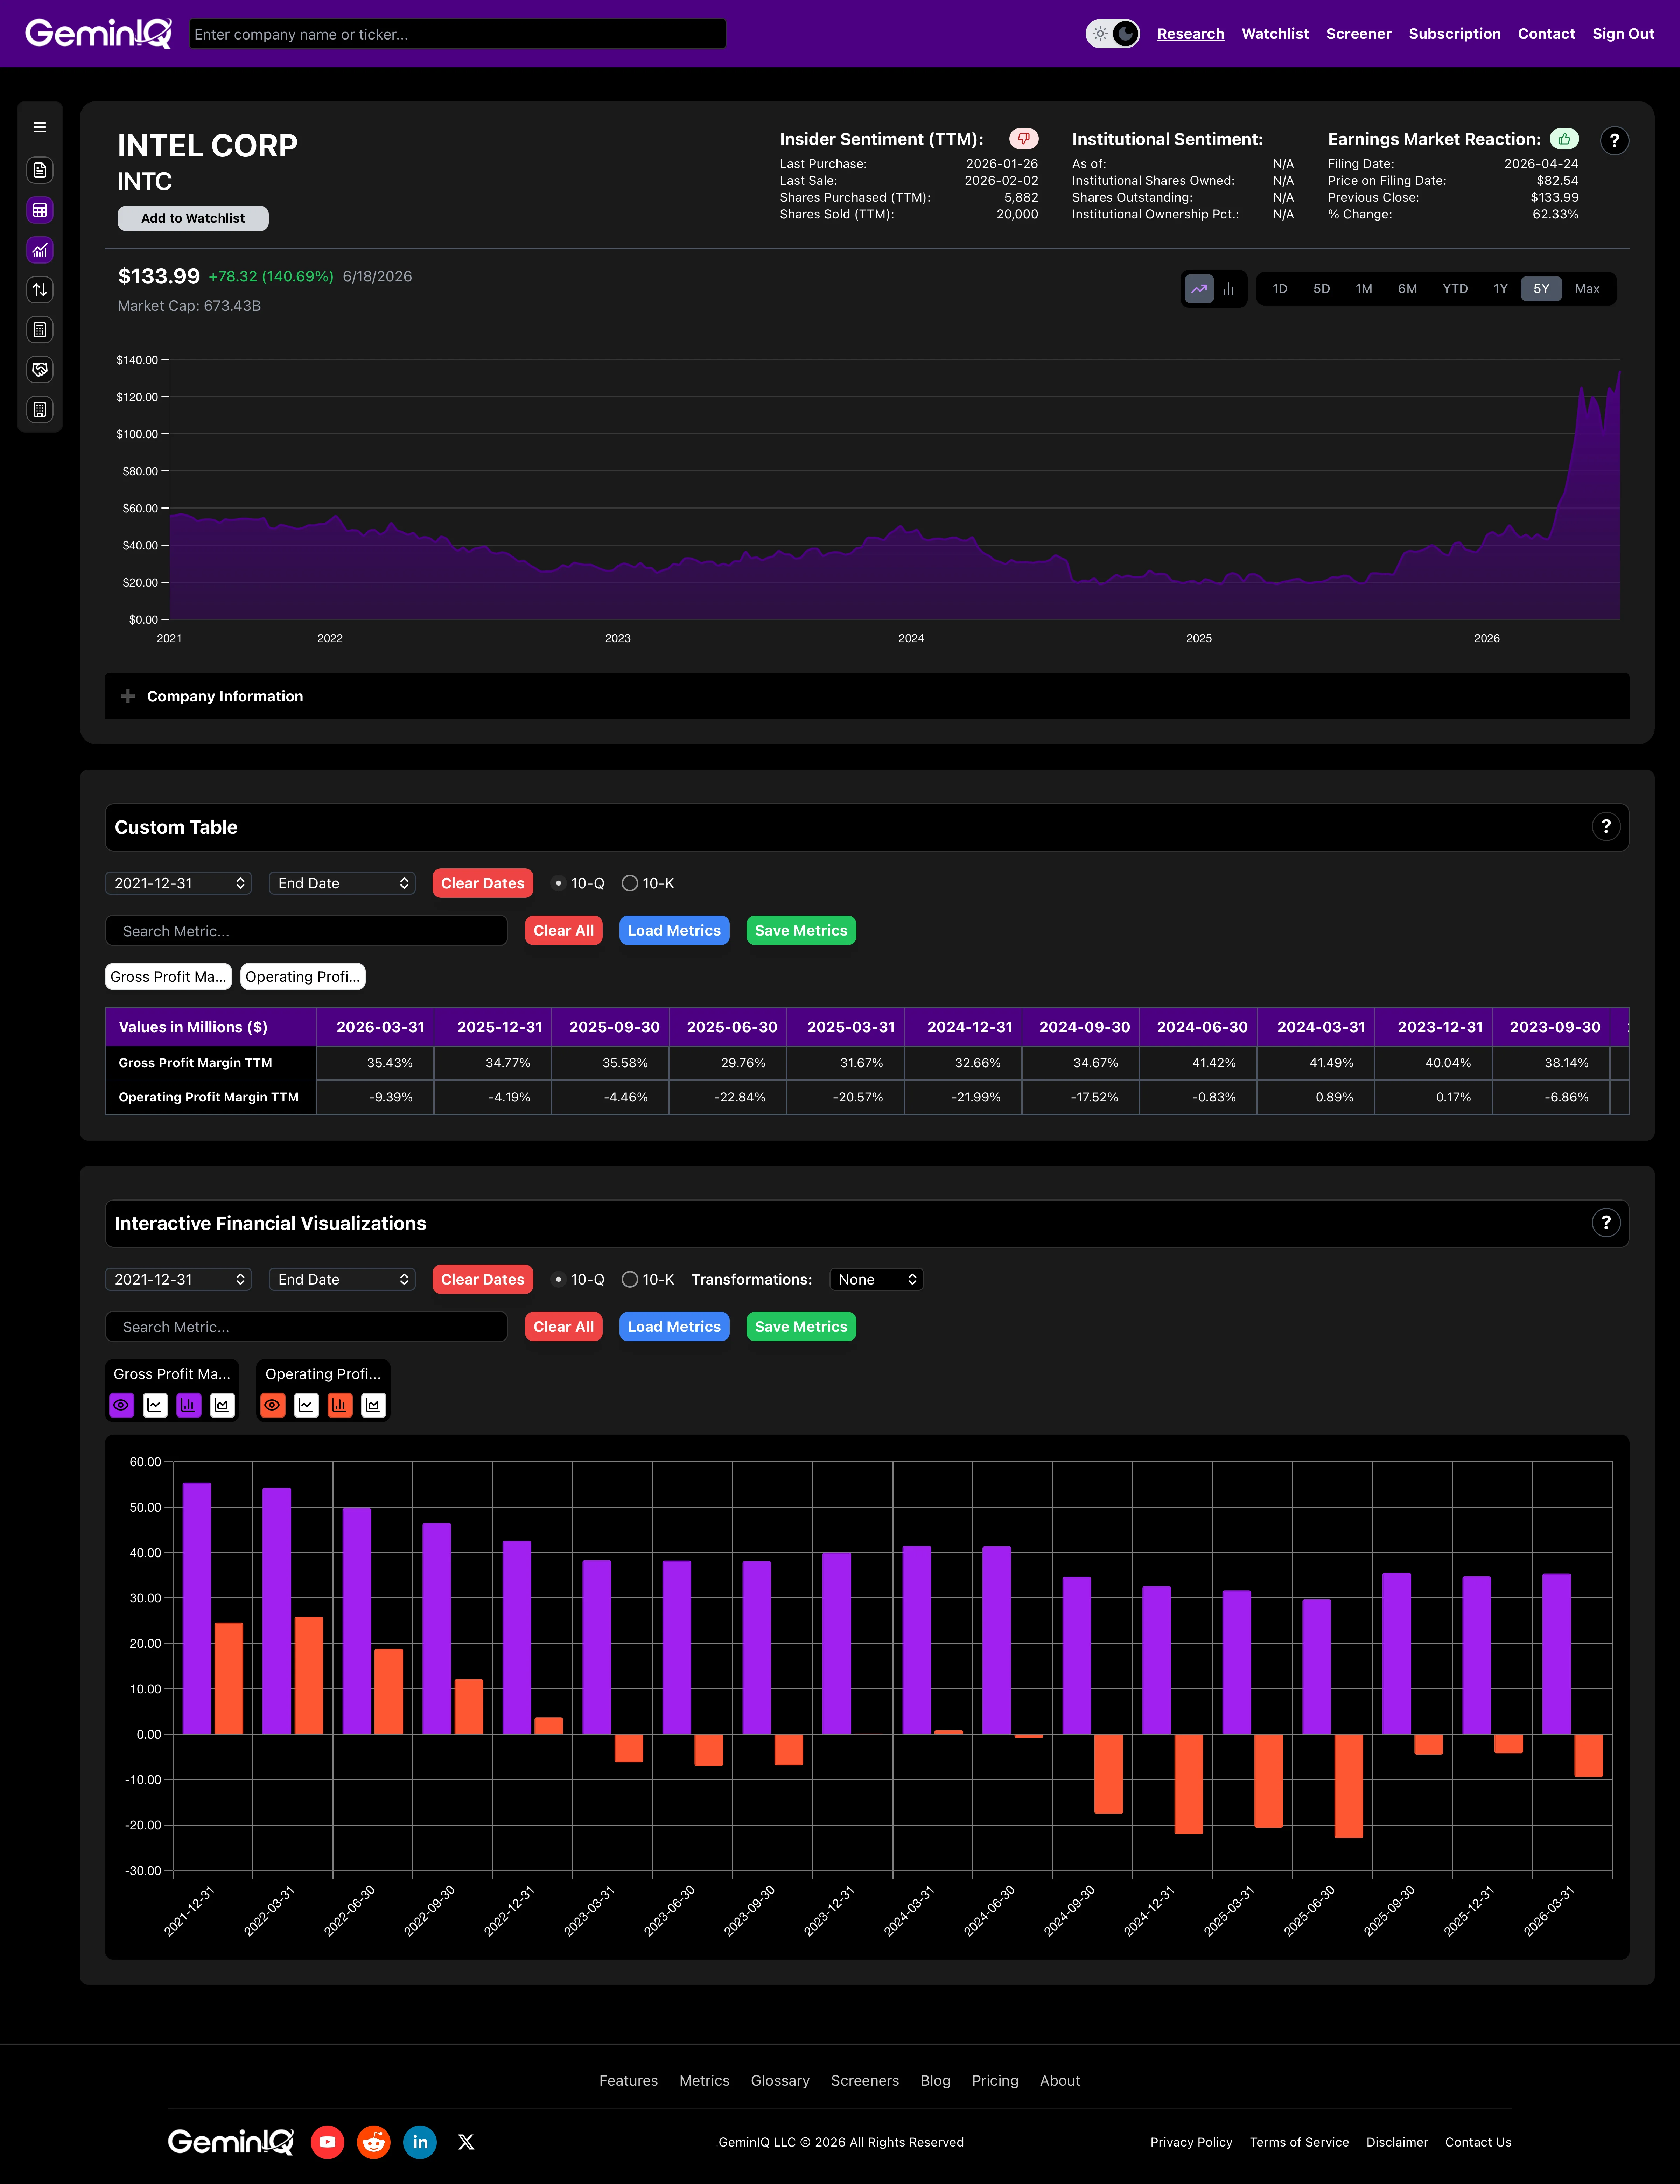Screen dimensions: 1680x2184
Task: Switch price chart to candlestick bar icon
Action: (1229, 289)
